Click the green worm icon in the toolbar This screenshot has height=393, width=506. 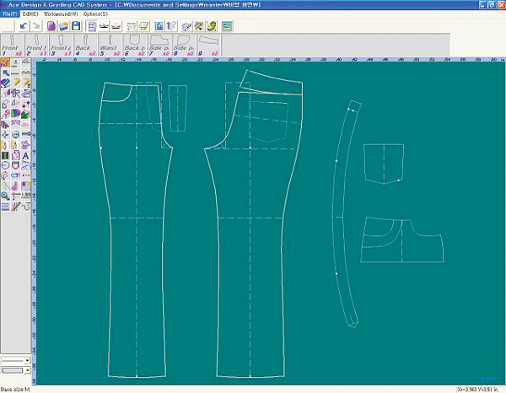click(x=212, y=26)
